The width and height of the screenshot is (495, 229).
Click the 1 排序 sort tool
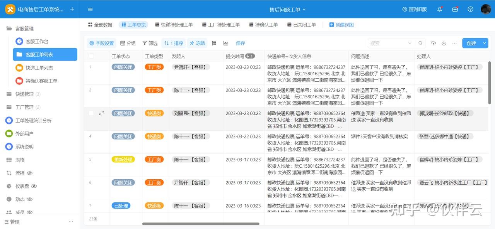click(x=174, y=43)
